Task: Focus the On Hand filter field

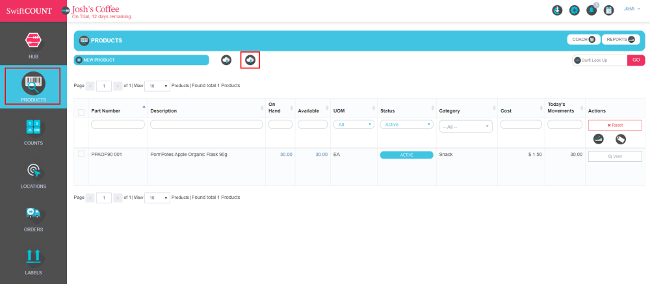Action: pos(280,124)
